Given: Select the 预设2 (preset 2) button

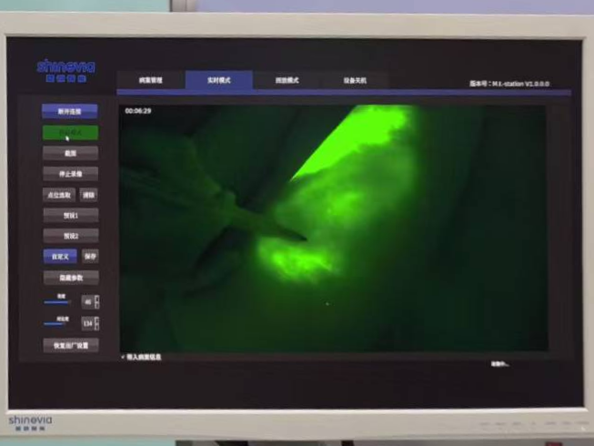Looking at the screenshot, I should pyautogui.click(x=70, y=236).
